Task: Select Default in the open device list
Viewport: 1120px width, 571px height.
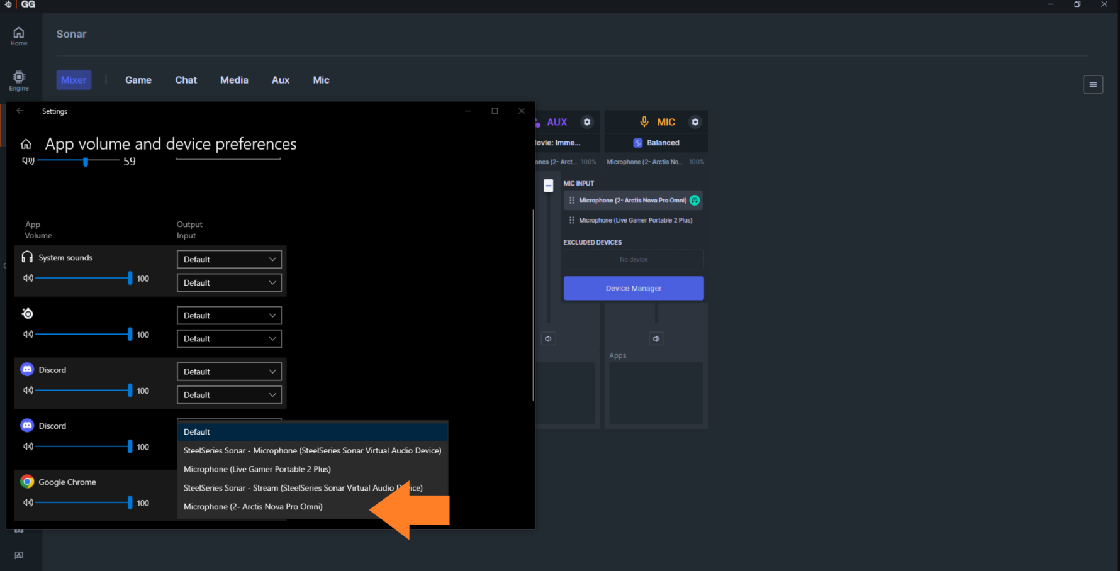Action: 313,432
